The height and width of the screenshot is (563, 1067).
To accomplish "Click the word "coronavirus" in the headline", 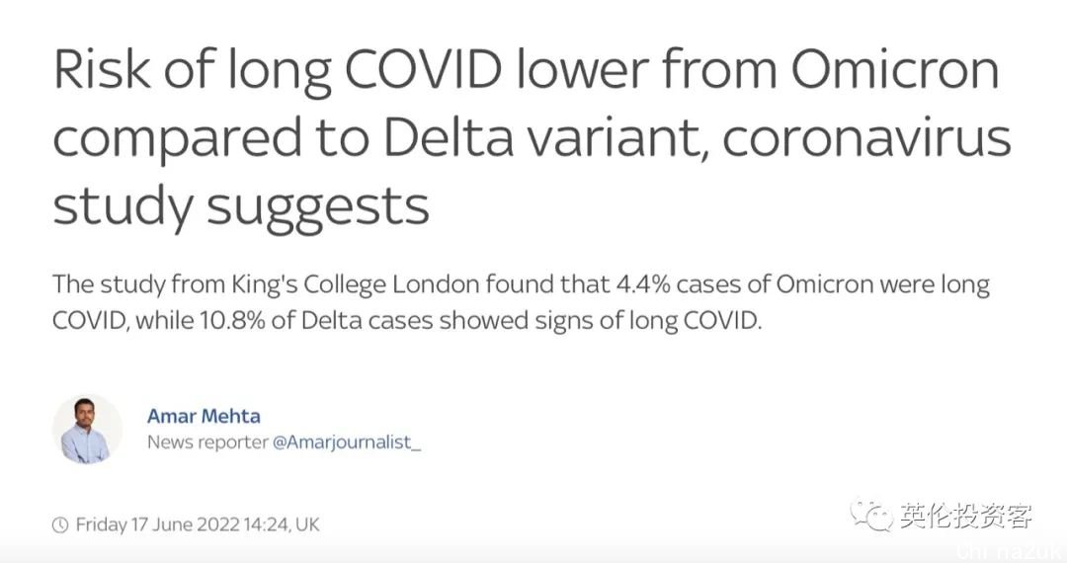I will coord(866,137).
